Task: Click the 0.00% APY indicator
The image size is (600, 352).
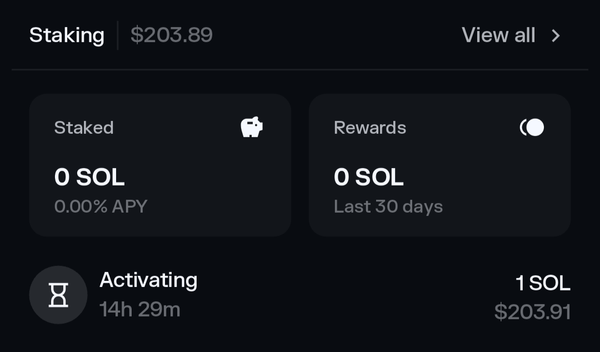Action: click(x=101, y=205)
